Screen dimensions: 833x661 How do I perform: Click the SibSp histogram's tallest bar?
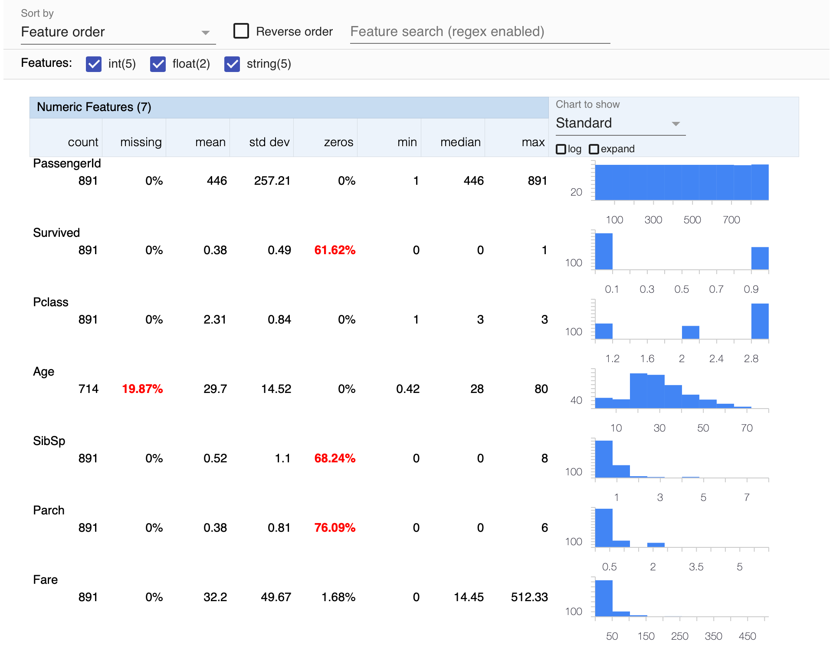pos(603,459)
